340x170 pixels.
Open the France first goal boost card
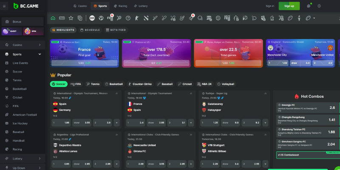[84, 54]
